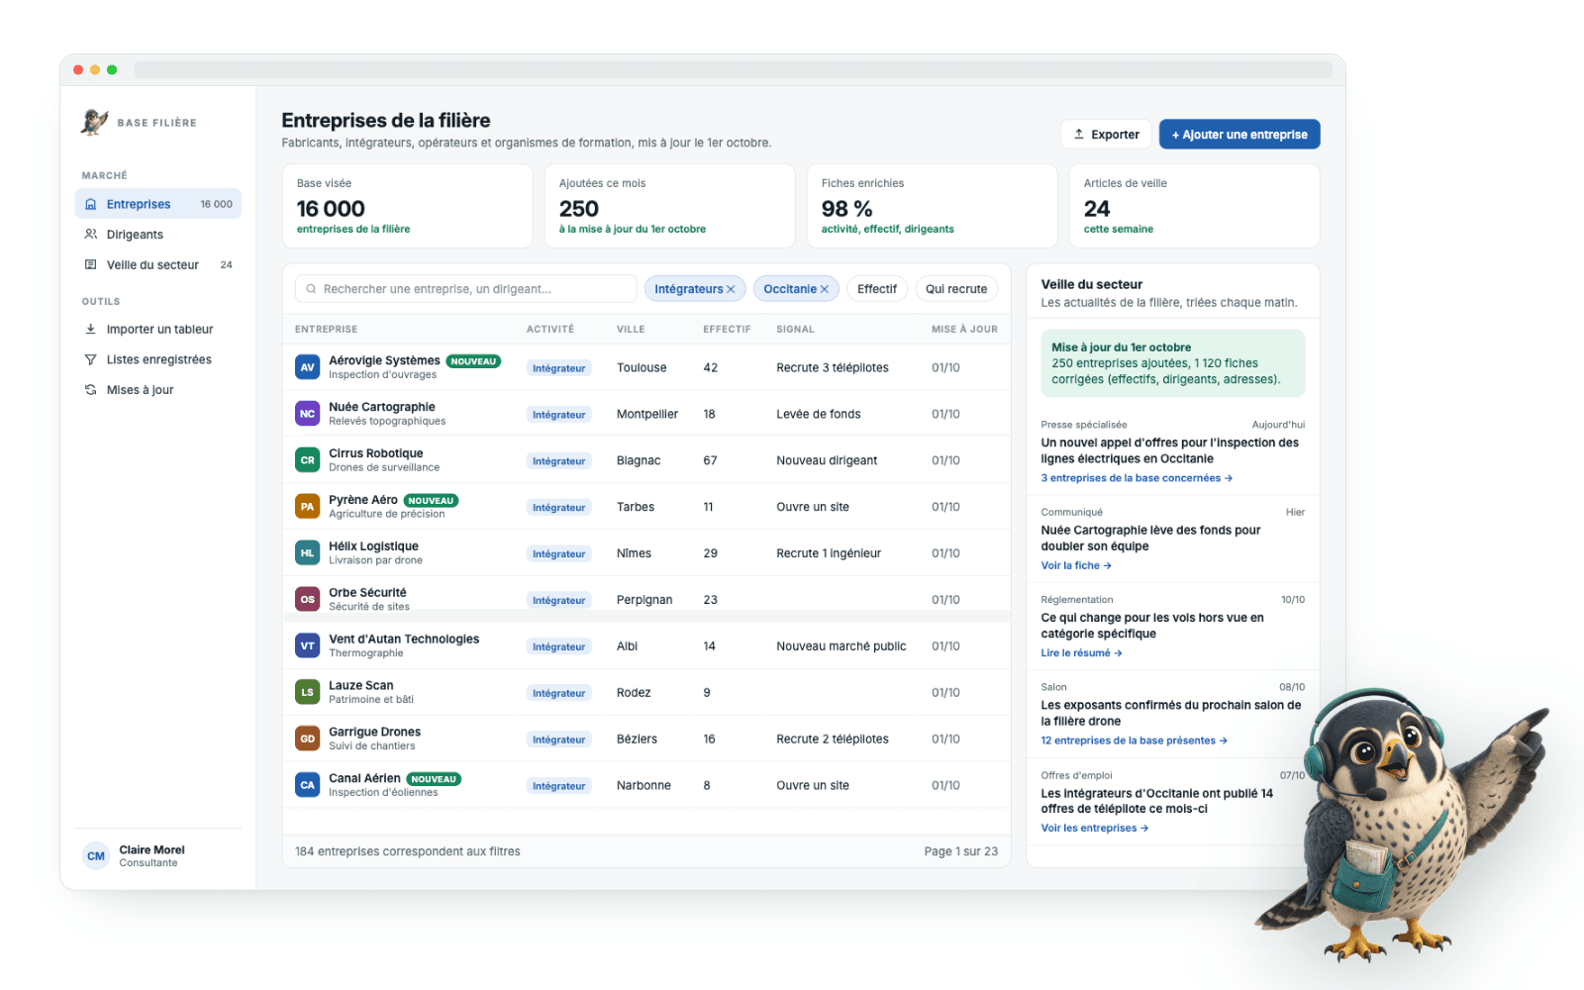Screen dimensions: 1584x990
Task: Click the Dirigeants people icon
Action: 91,235
